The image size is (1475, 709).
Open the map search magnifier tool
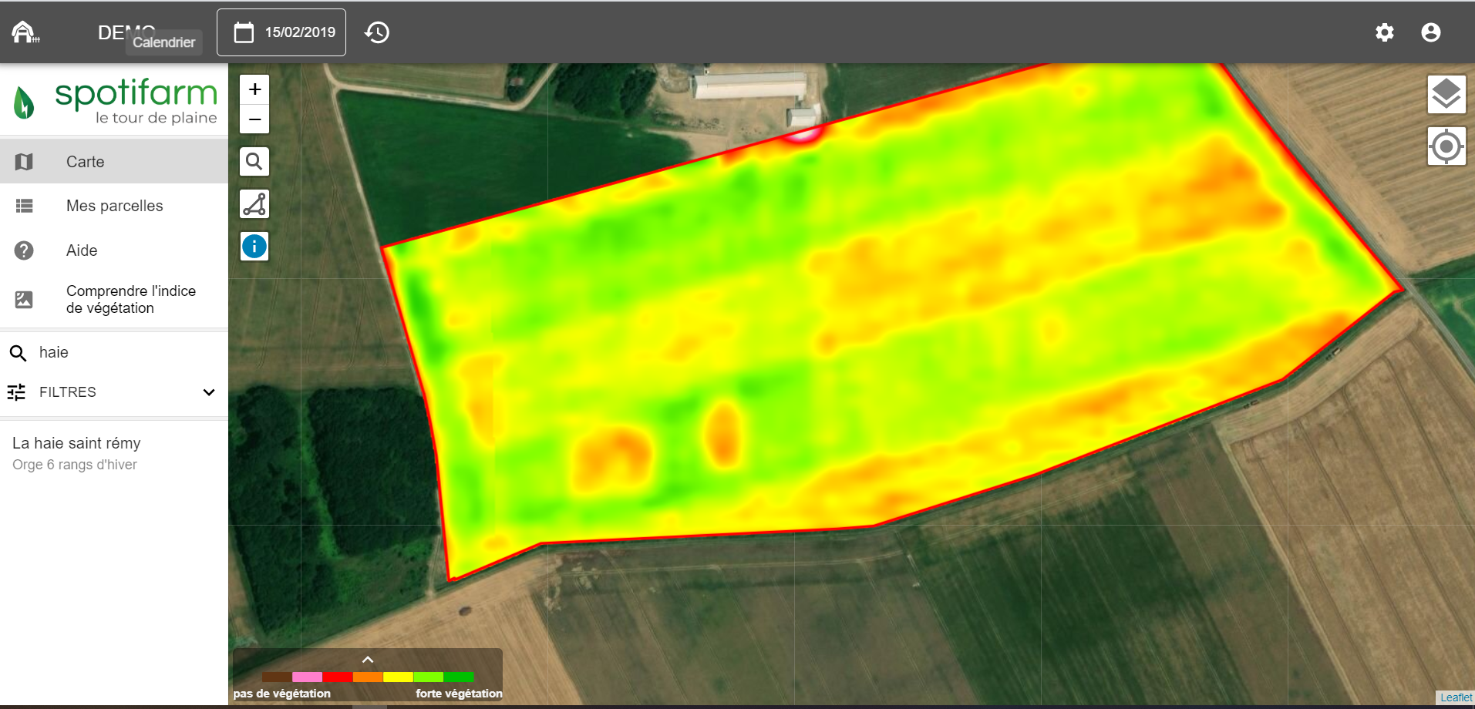(x=254, y=162)
